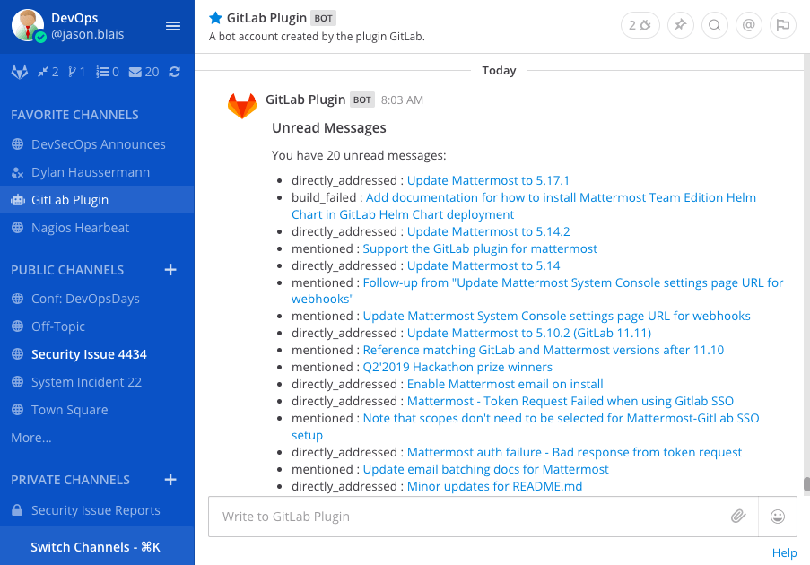Expand More... public channels list
Screen dimensions: 810x565
(x=31, y=438)
